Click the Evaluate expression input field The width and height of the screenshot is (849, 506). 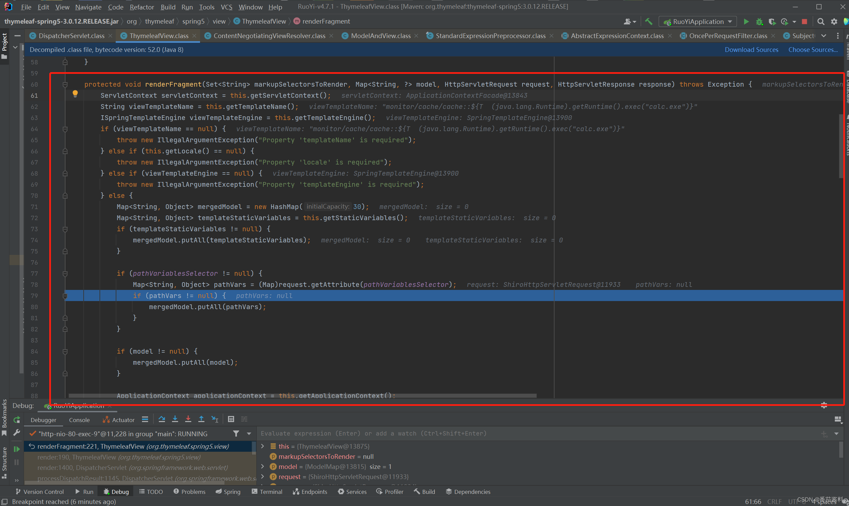pyautogui.click(x=539, y=434)
